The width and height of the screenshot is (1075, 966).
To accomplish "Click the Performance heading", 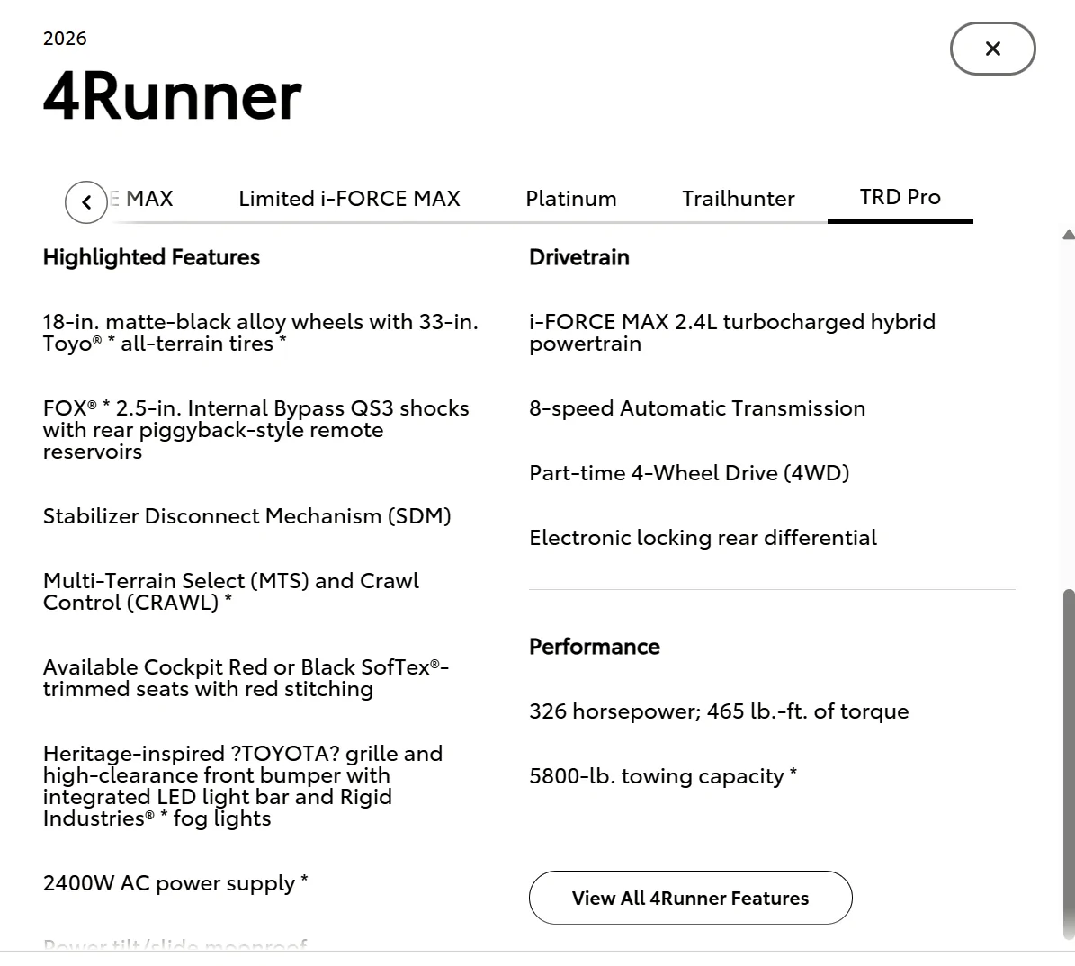I will coord(595,647).
